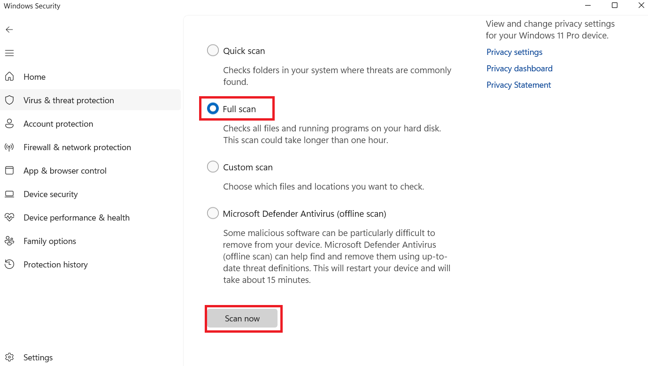Select the Quick scan radio button

(x=213, y=50)
